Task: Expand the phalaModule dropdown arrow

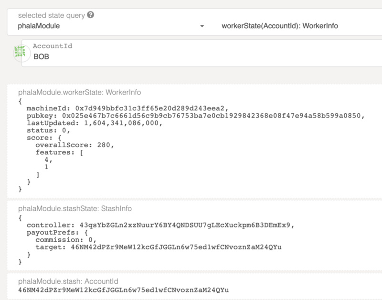Action: tap(202, 26)
